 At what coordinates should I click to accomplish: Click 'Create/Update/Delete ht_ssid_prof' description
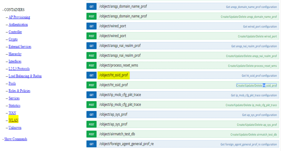click(x=256, y=86)
